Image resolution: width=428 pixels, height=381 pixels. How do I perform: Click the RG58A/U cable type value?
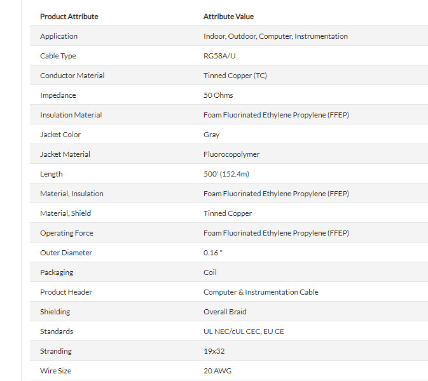(219, 56)
